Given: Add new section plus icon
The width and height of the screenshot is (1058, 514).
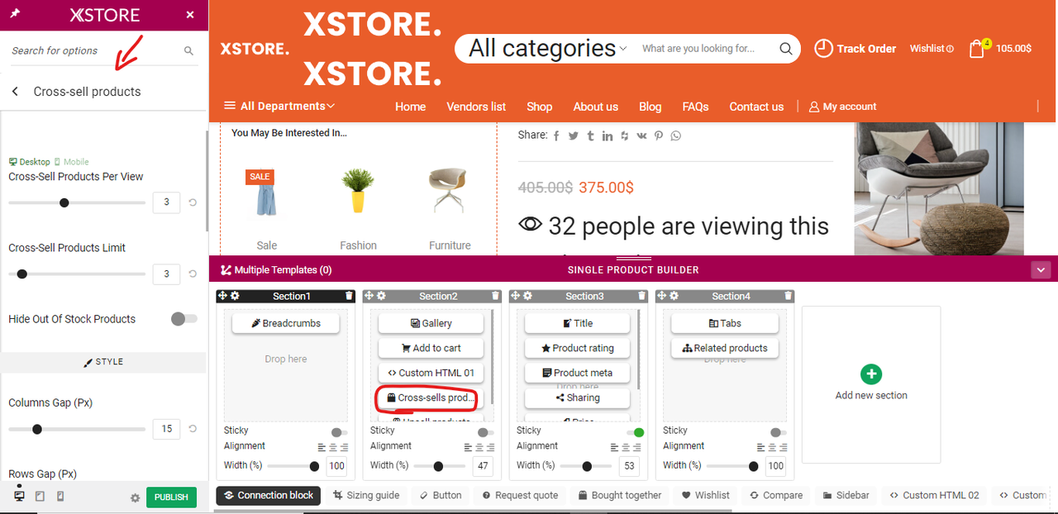Looking at the screenshot, I should tap(870, 374).
